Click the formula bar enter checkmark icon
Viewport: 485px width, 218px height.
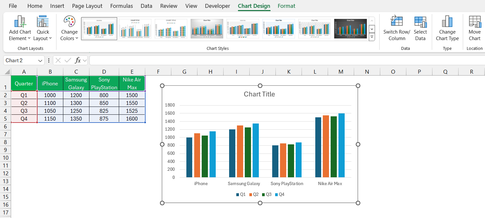tap(68, 60)
